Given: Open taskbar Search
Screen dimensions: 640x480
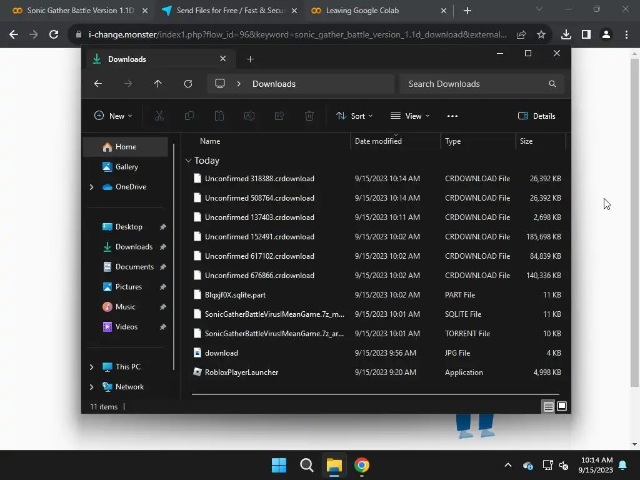Looking at the screenshot, I should tap(306, 465).
